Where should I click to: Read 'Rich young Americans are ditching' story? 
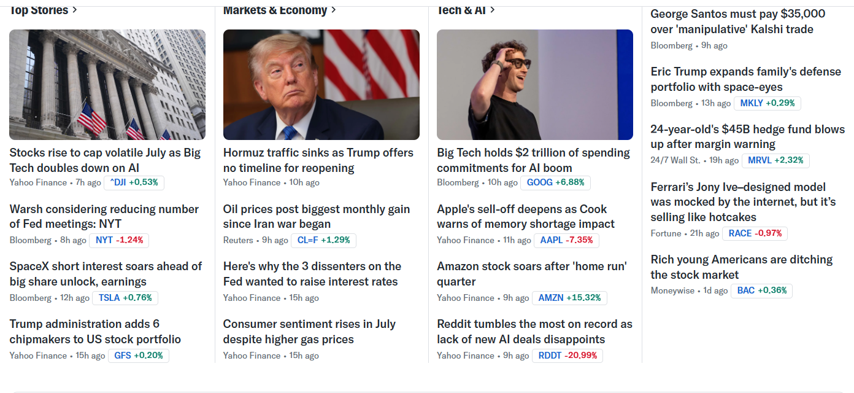pyautogui.click(x=742, y=267)
